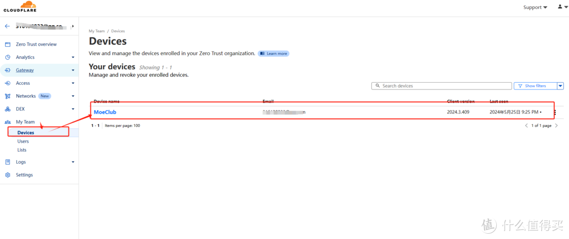Open the MoeClub row three-dot menu
Viewport: 569px width, 239px height.
click(555, 113)
